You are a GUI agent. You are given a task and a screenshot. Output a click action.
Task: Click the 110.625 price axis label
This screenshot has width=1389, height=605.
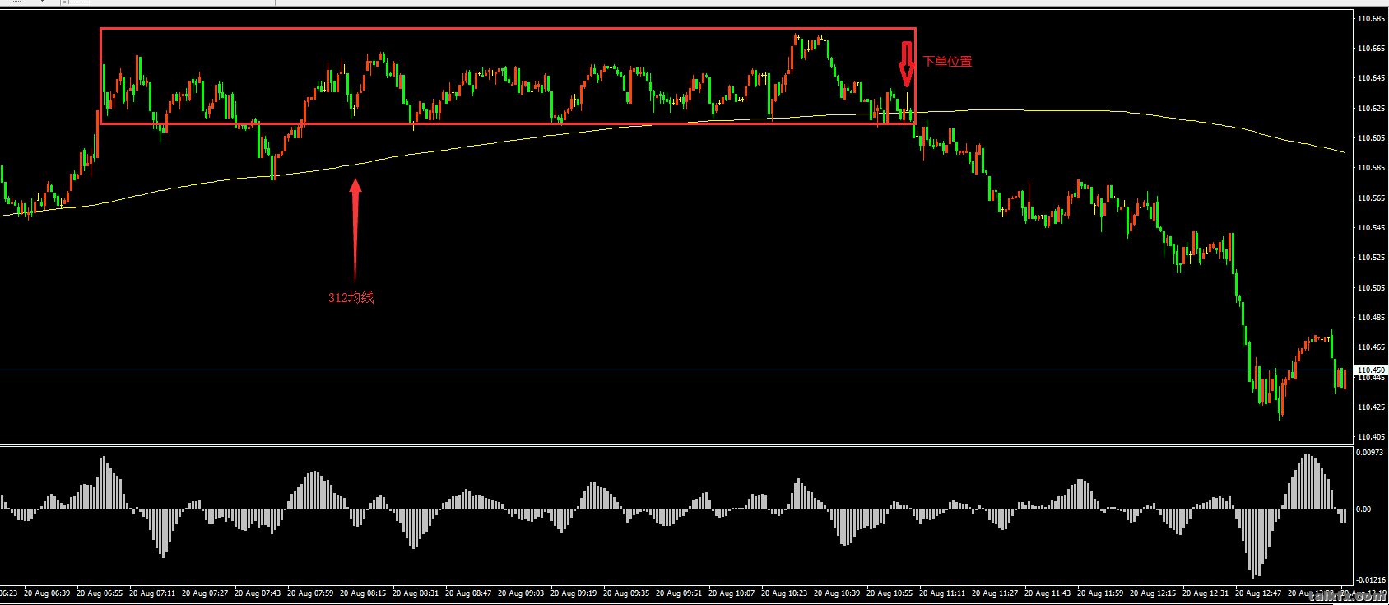click(x=1371, y=109)
